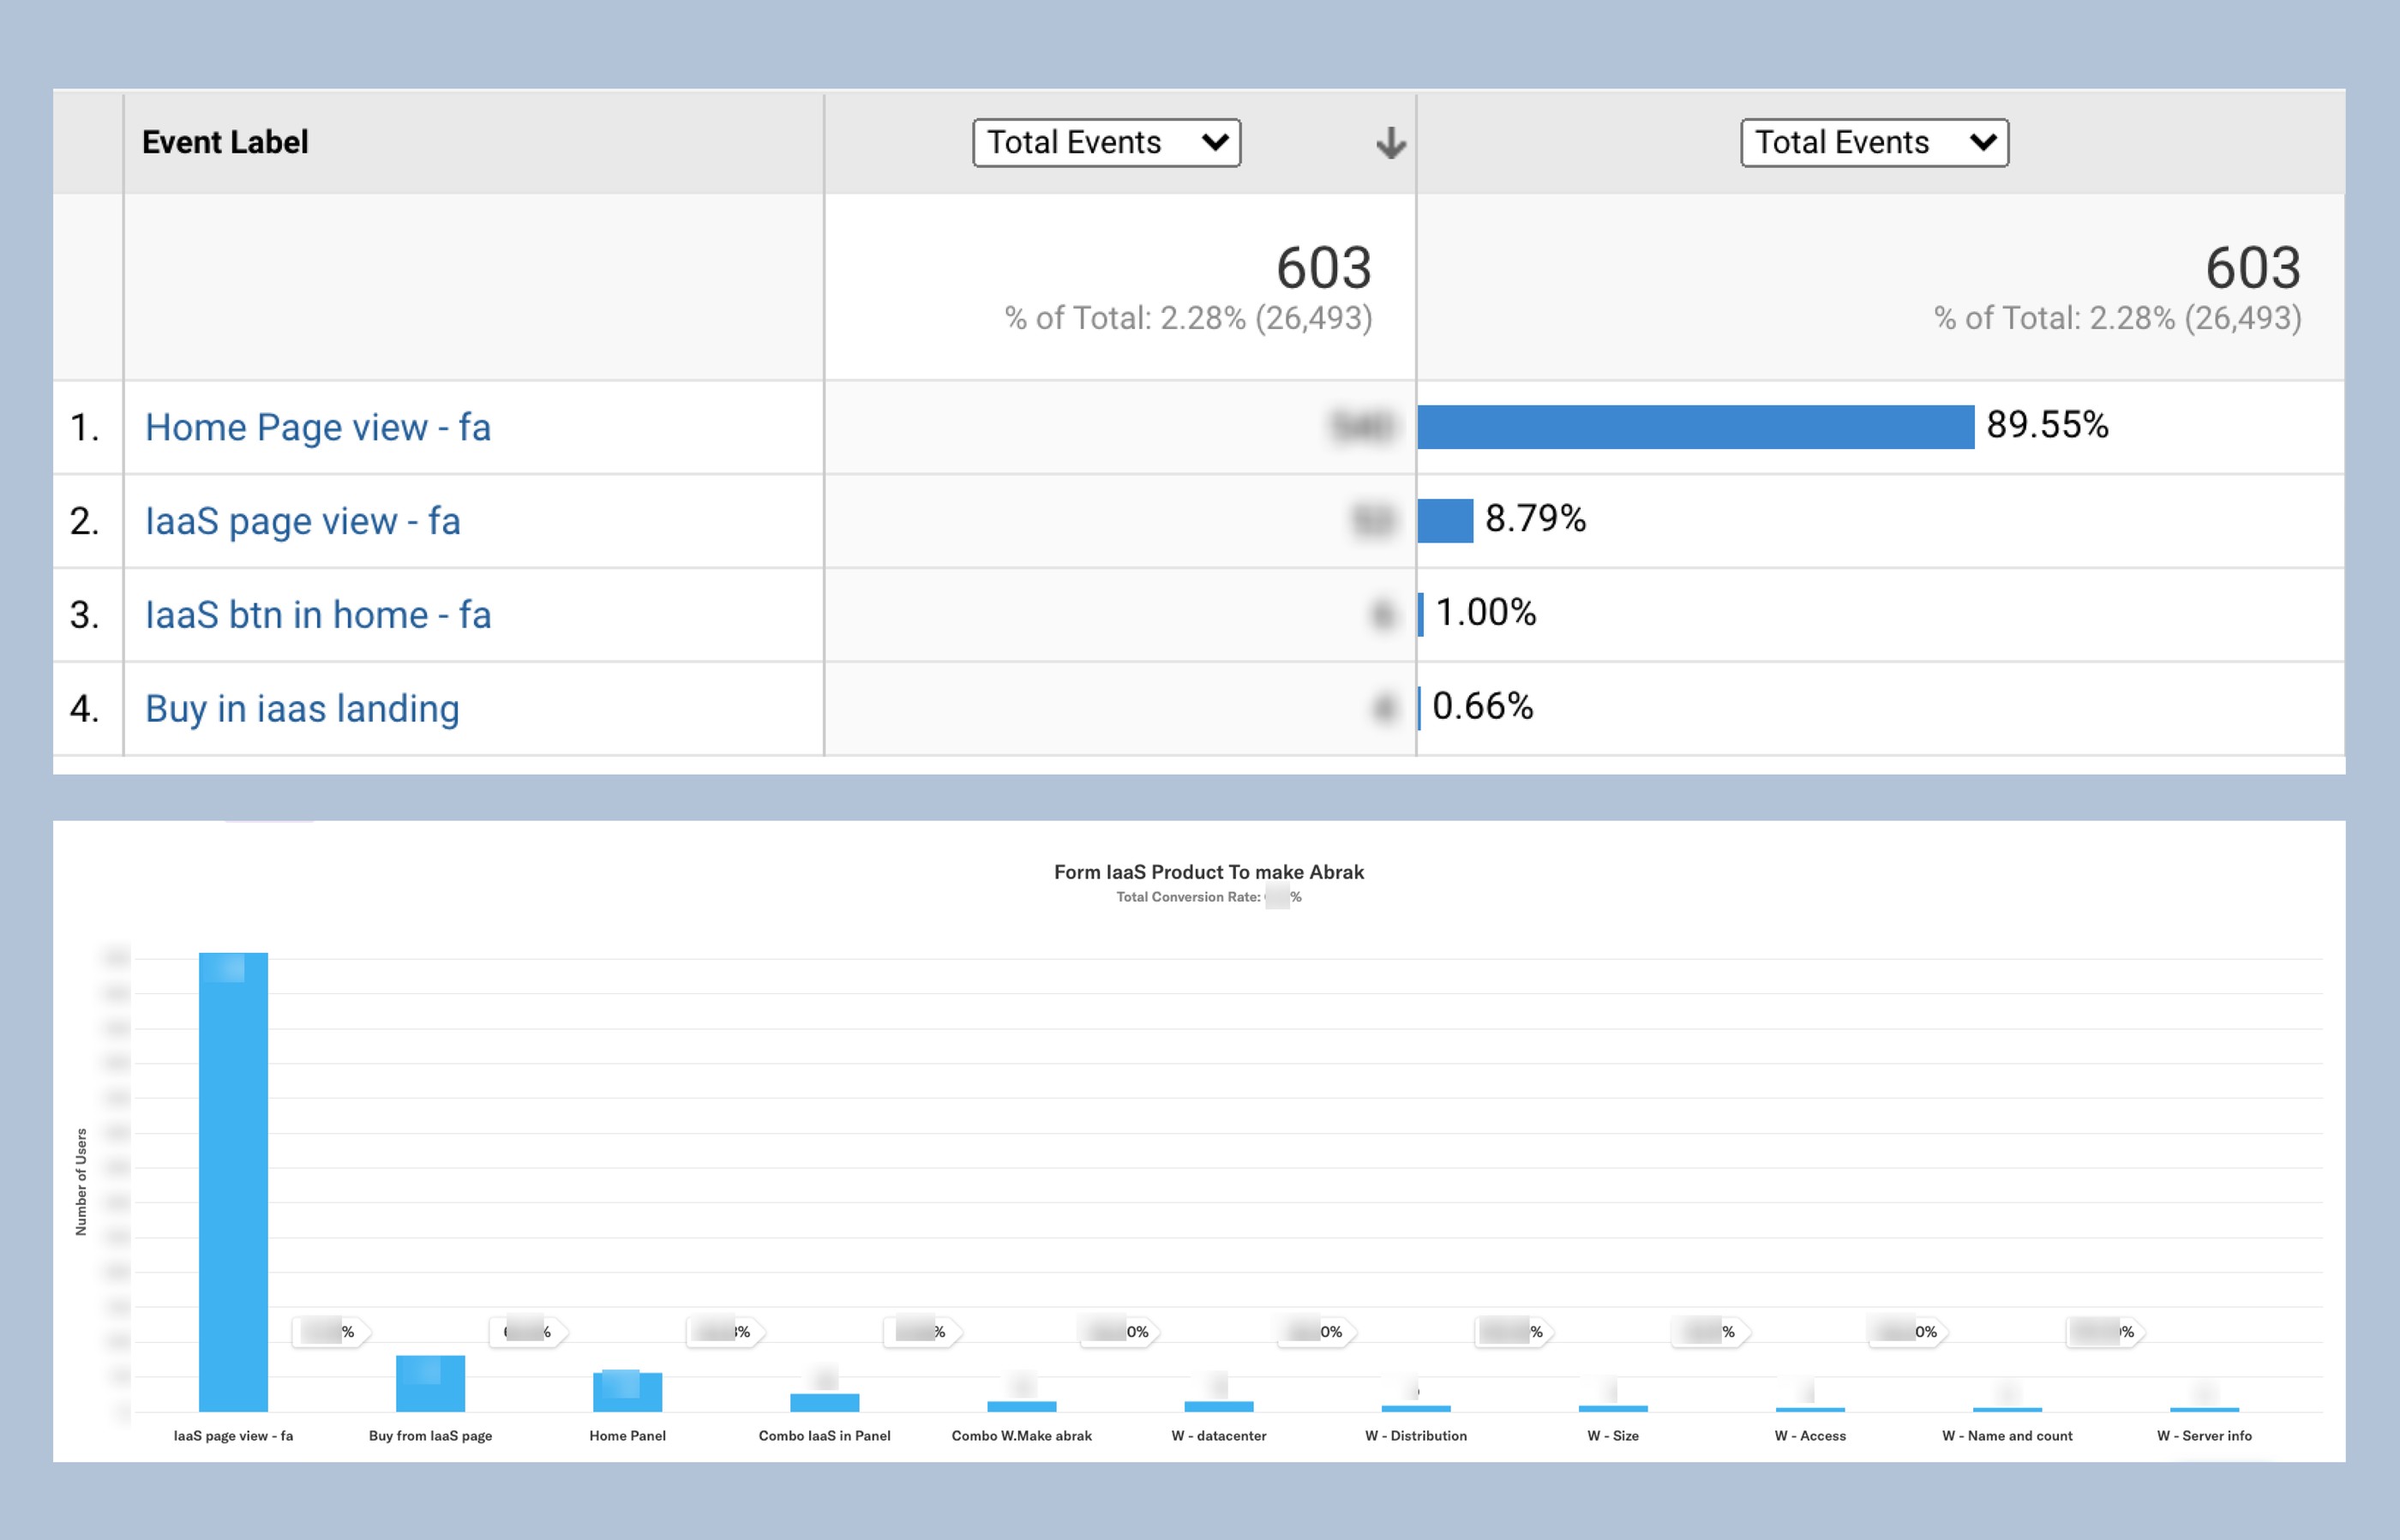Open the first Total Events metric dropdown
Viewport: 2400px width, 1540px height.
pyautogui.click(x=1106, y=142)
